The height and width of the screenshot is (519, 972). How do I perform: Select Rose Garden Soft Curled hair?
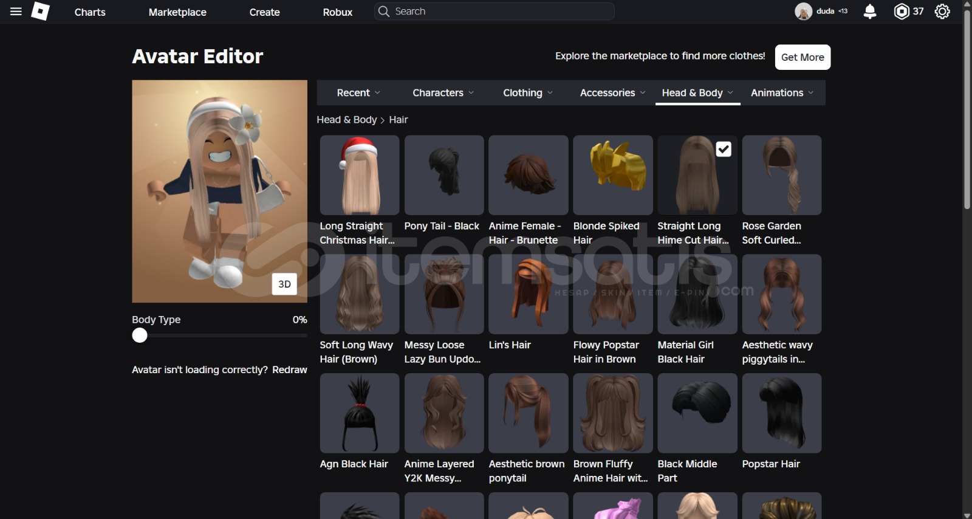[x=782, y=175]
